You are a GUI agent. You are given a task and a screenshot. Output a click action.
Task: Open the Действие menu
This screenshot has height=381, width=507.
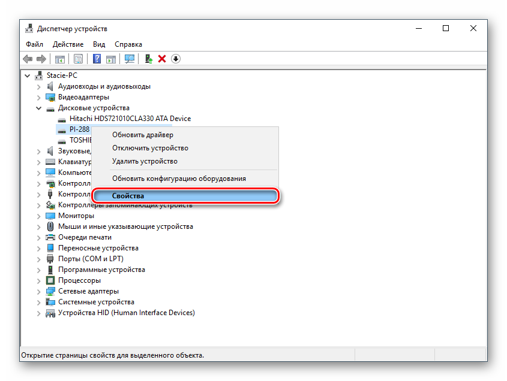pyautogui.click(x=68, y=44)
